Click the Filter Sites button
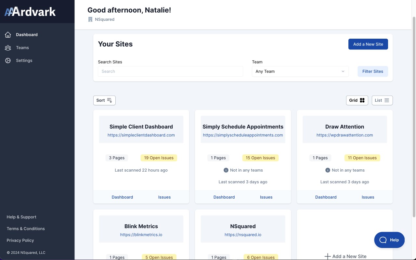This screenshot has width=416, height=260. (372, 71)
